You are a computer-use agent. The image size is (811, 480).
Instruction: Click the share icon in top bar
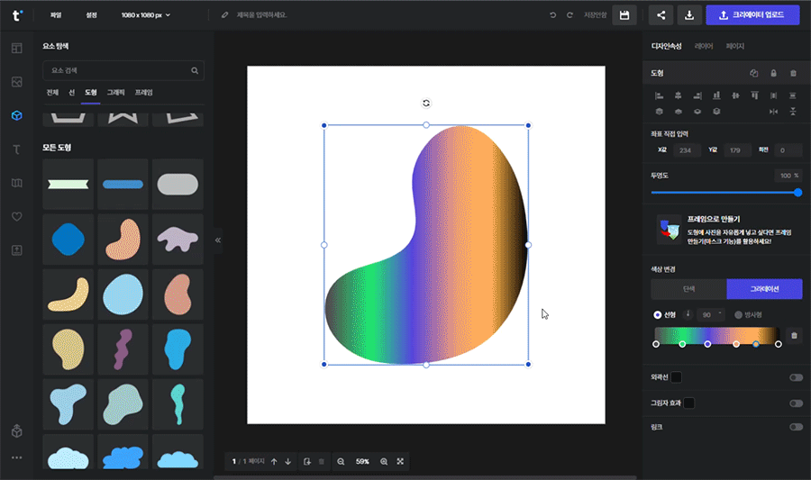661,15
